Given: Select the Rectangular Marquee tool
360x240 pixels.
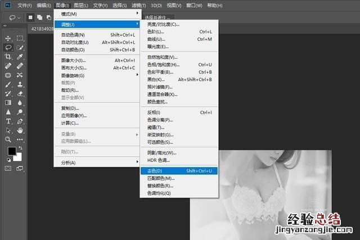Looking at the screenshot, I should click(x=20, y=38).
